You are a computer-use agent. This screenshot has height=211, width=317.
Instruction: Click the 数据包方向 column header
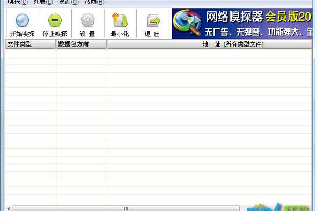point(82,44)
